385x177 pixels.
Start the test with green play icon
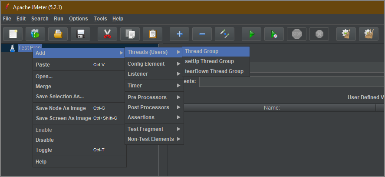[251, 34]
